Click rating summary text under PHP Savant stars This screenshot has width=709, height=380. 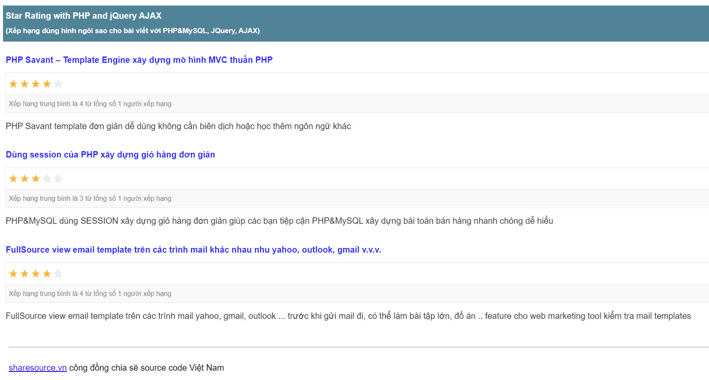[x=90, y=104]
